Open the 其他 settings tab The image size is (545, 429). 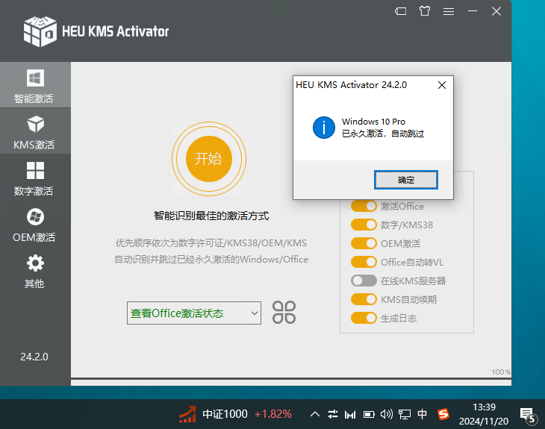(35, 272)
